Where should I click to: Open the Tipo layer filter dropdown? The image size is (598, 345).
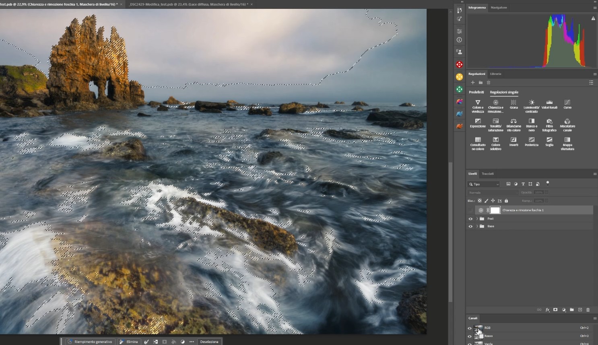(484, 184)
